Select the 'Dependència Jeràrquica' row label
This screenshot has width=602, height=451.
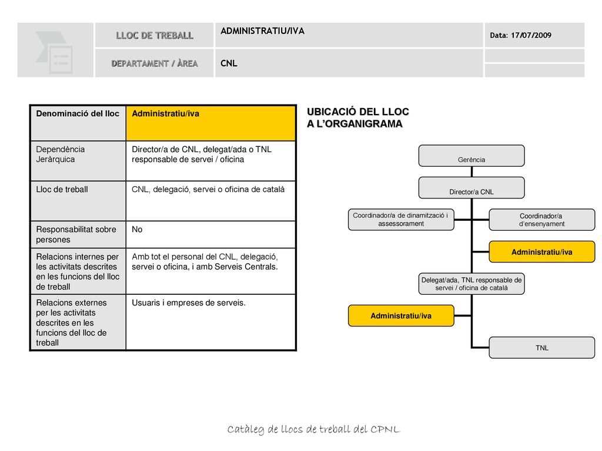78,161
